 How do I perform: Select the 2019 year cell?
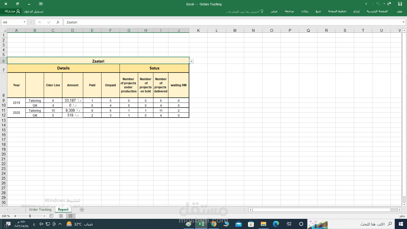[17, 103]
